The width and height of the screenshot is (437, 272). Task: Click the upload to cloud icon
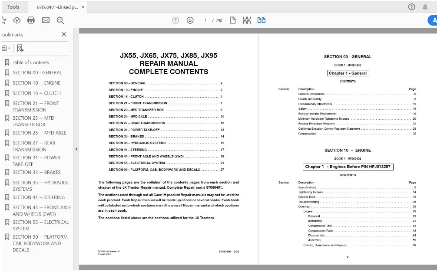[x=17, y=20]
